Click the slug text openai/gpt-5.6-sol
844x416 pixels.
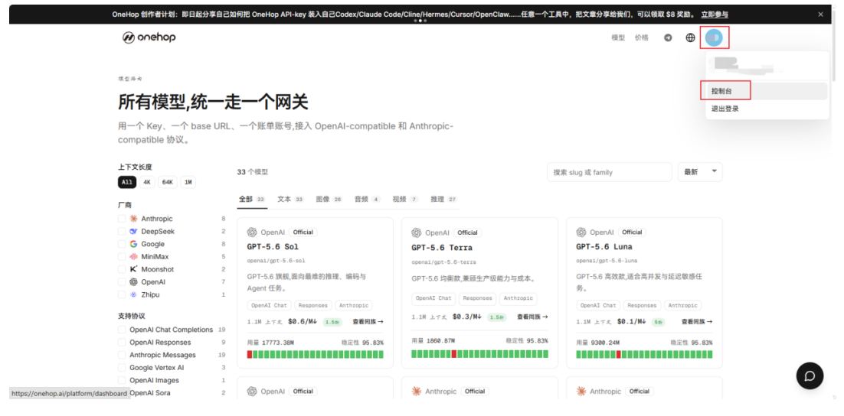[x=276, y=261]
